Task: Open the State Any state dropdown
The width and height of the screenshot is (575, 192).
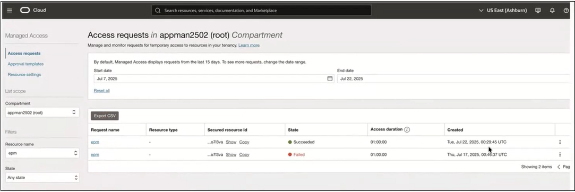Action: tap(42, 178)
